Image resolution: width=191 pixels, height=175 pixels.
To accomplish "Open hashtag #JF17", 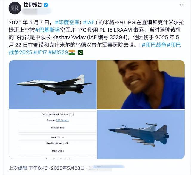I will (40, 52).
